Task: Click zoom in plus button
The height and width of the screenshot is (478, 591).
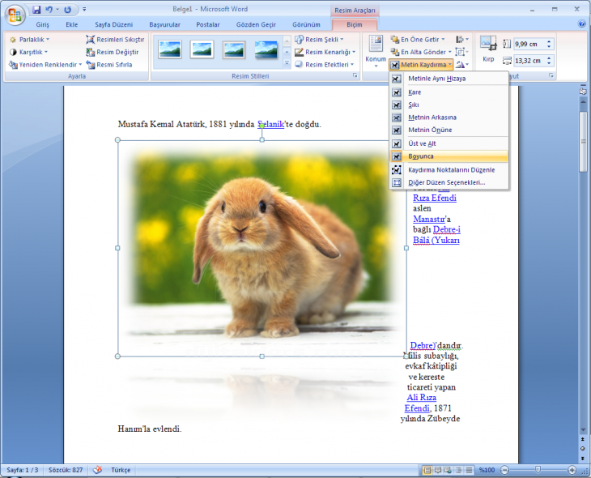Action: coord(572,470)
